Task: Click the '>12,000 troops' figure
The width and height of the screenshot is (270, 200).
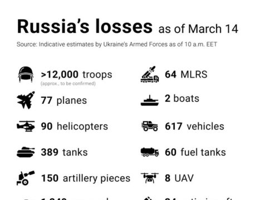Action: (76, 74)
